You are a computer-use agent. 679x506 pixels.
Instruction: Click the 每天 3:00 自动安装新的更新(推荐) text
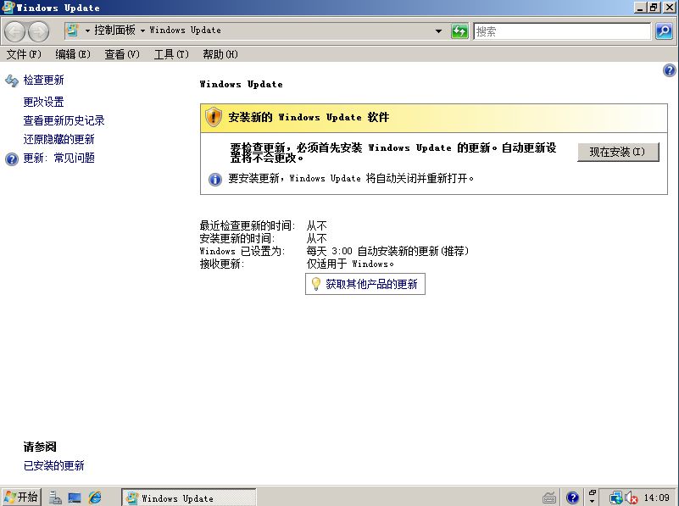pyautogui.click(x=387, y=251)
